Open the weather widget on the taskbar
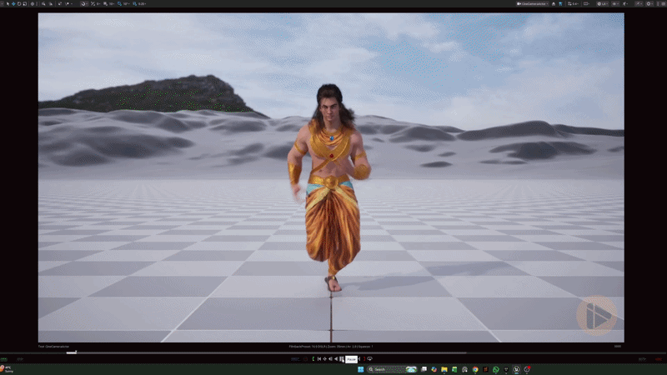 coord(7,369)
